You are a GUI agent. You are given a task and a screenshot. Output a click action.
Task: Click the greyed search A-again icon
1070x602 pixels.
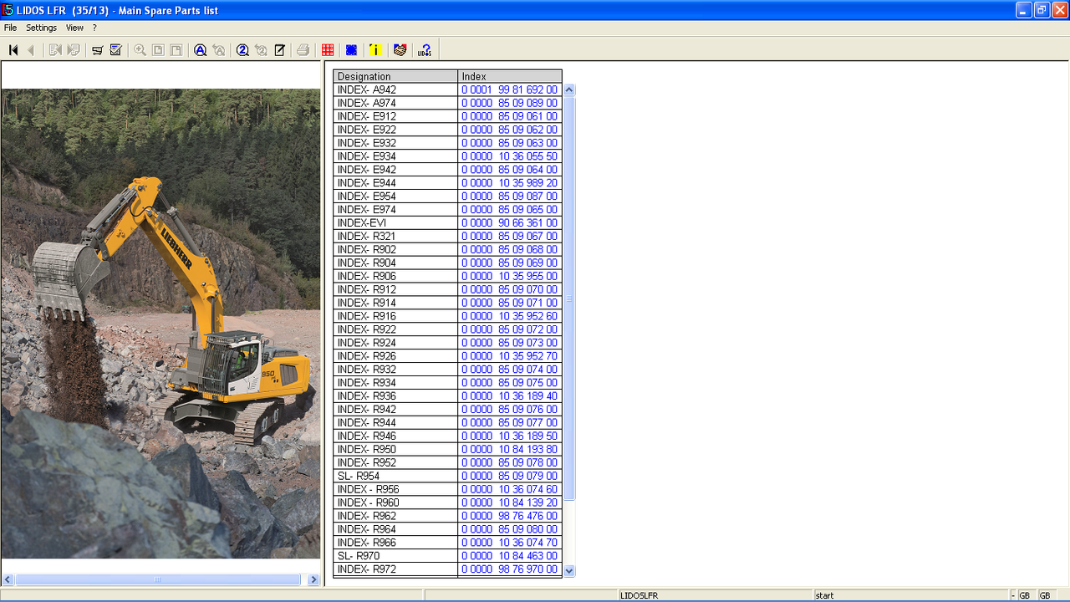pyautogui.click(x=219, y=50)
